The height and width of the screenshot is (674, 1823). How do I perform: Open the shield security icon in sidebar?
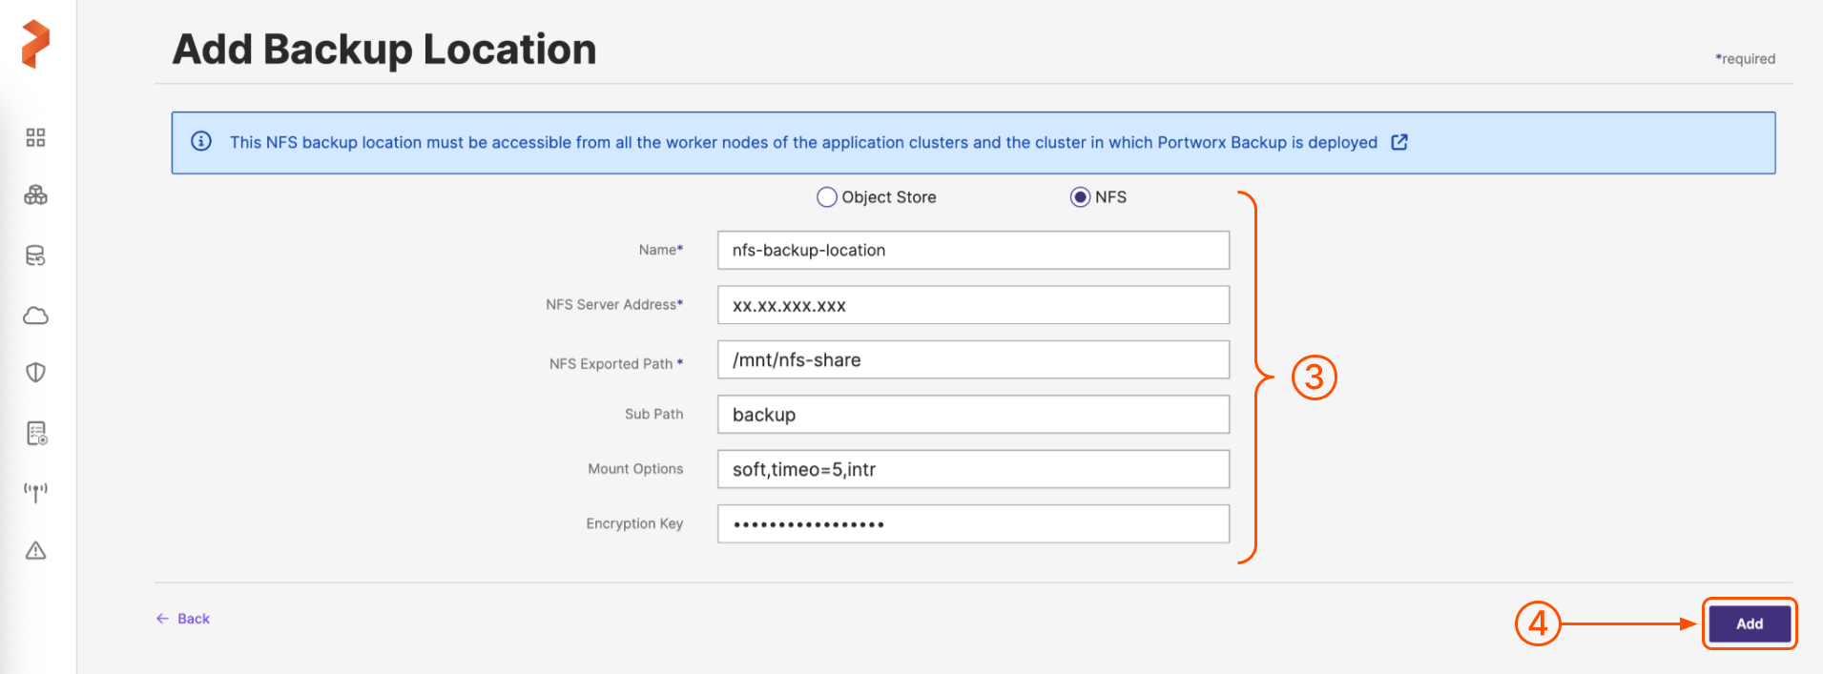(x=35, y=372)
